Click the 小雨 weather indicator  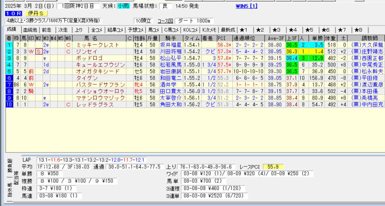point(123,6)
